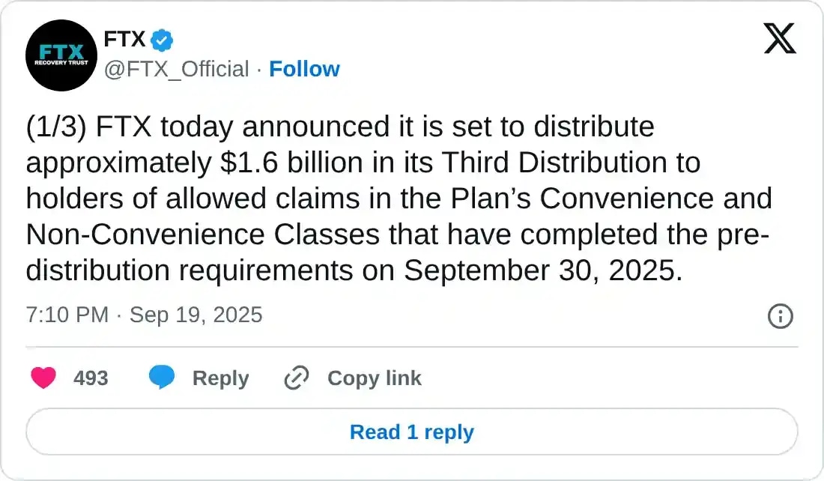Click the FTX Recovery Trust profile avatar
Screen dimensions: 824x481
click(61, 55)
